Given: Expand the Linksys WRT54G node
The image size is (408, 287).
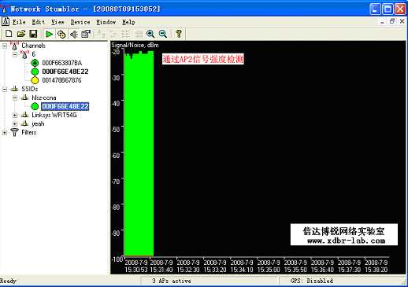Looking at the screenshot, I should click(x=15, y=115).
